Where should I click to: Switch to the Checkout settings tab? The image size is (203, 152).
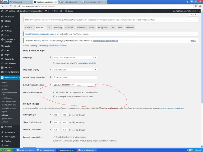pos(70,27)
